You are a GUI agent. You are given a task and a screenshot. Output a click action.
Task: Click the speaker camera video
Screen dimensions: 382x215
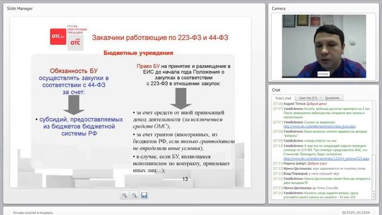click(324, 47)
